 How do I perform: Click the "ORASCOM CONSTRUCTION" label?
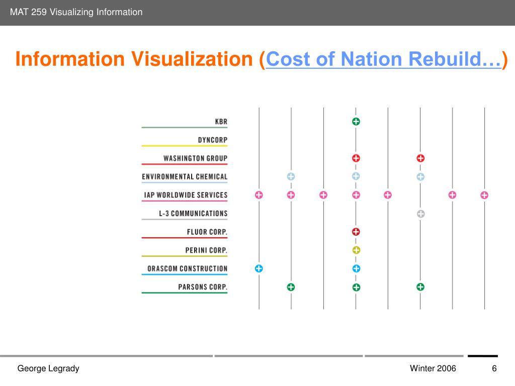(x=187, y=269)
